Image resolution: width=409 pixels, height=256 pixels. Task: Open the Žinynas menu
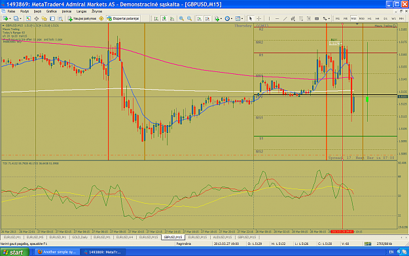(x=97, y=11)
